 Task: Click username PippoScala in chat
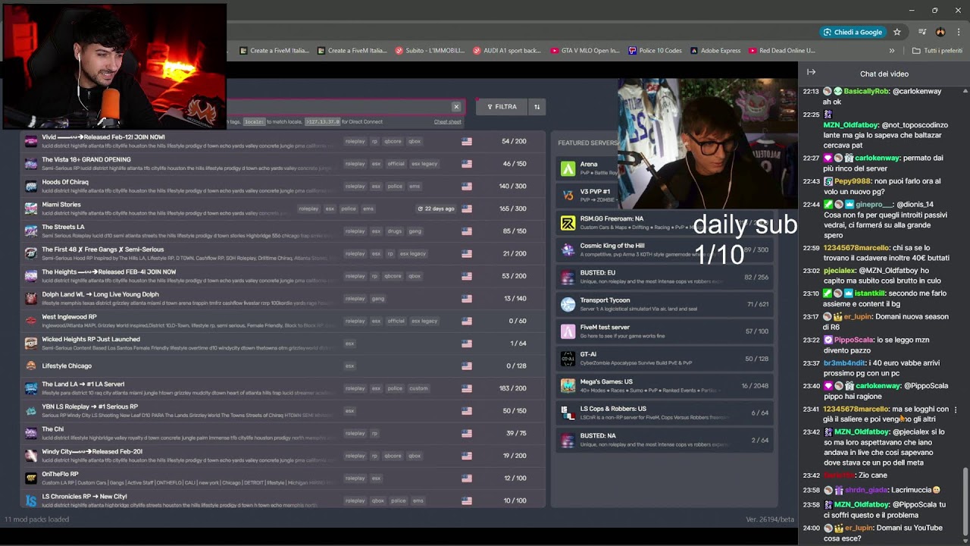point(853,340)
